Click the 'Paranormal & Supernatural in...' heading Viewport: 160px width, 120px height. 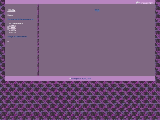21,19
